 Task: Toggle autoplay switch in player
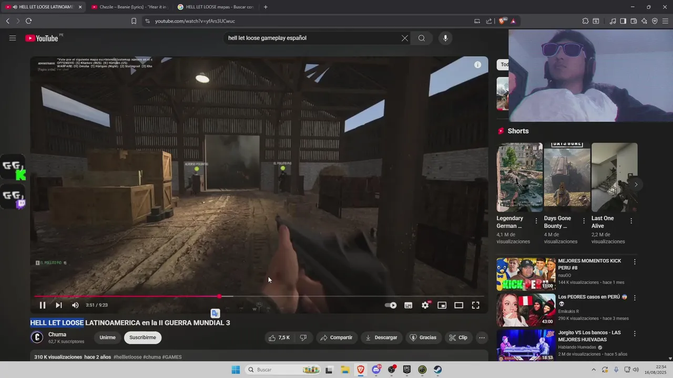point(391,305)
